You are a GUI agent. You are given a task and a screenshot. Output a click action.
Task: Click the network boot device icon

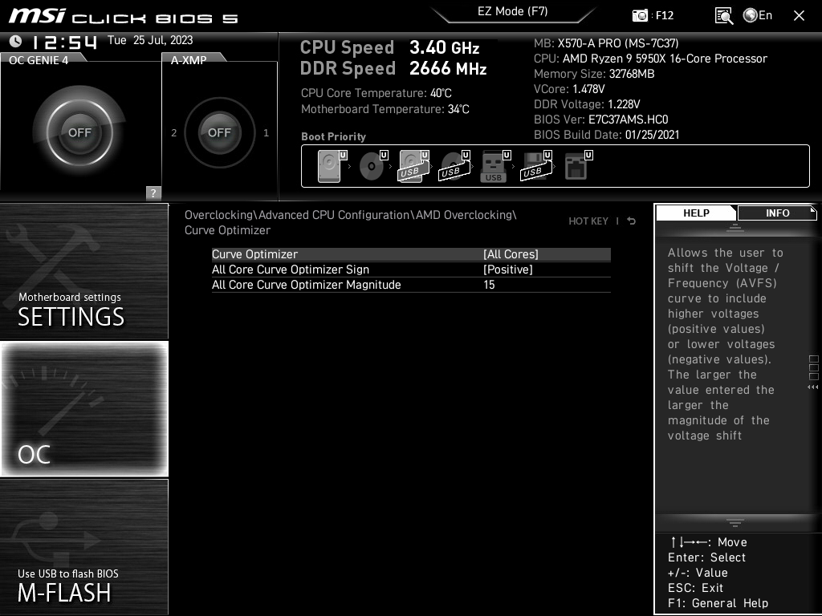(576, 166)
